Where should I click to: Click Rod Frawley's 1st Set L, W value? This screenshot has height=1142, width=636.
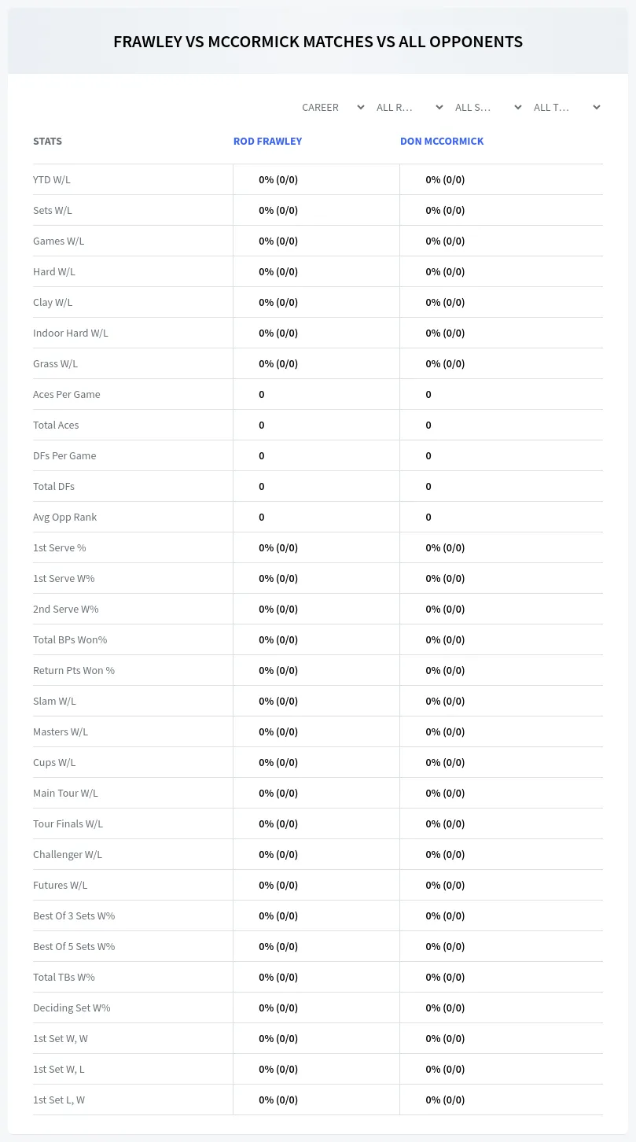pyautogui.click(x=278, y=1100)
